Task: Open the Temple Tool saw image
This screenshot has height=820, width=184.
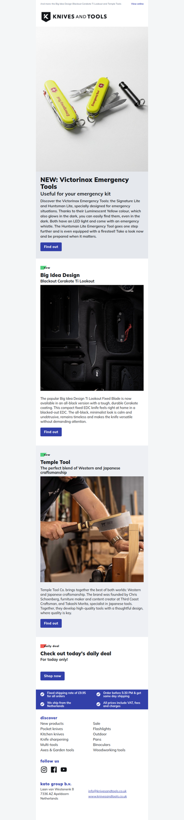Action: 92,529
